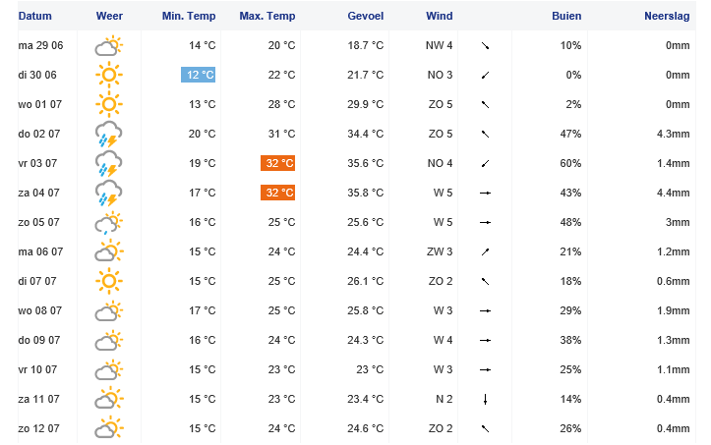The width and height of the screenshot is (711, 445).
Task: Click the wind arrow for za 11 07
Action: point(485,399)
